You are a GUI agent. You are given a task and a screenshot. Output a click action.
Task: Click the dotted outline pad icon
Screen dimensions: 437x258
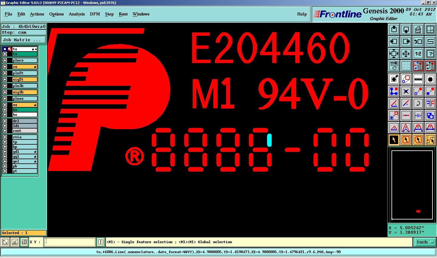click(430, 79)
